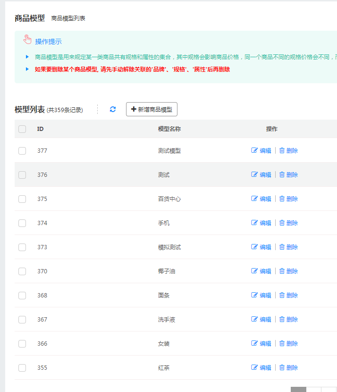Viewport: 337px width, 392px height.
Task: Tick the checkbox for ID 366 女装
Action: click(x=22, y=344)
